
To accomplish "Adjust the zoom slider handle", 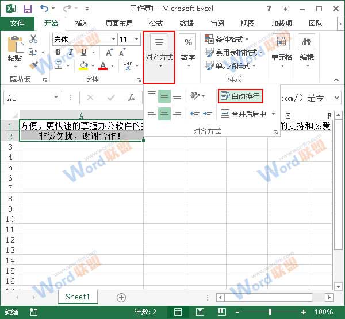I will [x=270, y=312].
